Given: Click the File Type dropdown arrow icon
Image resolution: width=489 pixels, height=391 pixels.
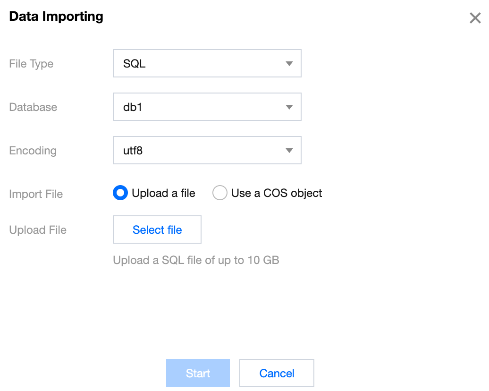Looking at the screenshot, I should tap(289, 64).
